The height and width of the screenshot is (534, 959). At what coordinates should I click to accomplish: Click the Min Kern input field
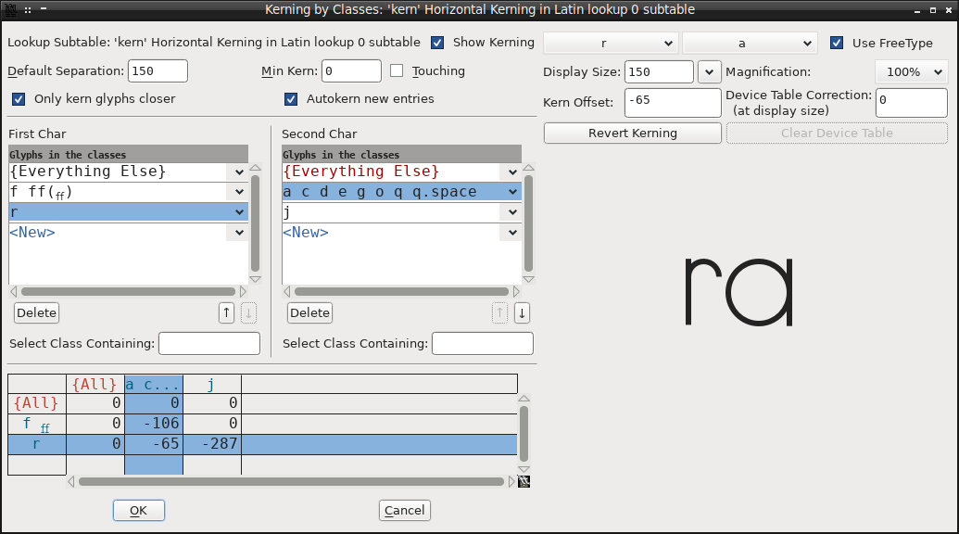tap(352, 71)
